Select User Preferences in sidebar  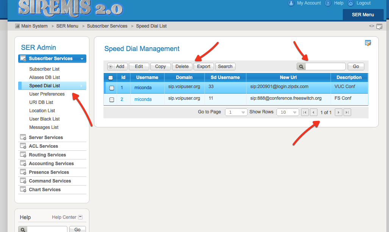tap(47, 94)
